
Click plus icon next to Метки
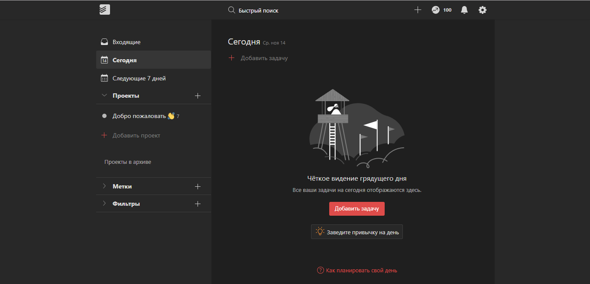pos(198,187)
